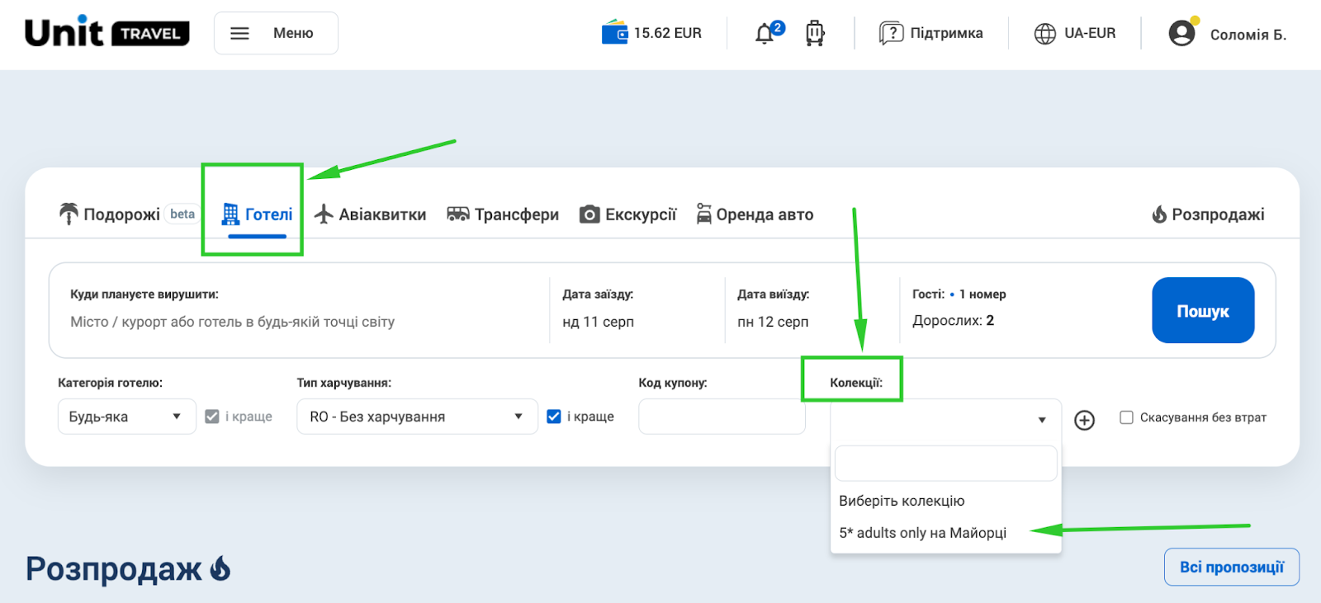Click the luggage suitcase icon
The width and height of the screenshot is (1321, 603).
tap(815, 33)
